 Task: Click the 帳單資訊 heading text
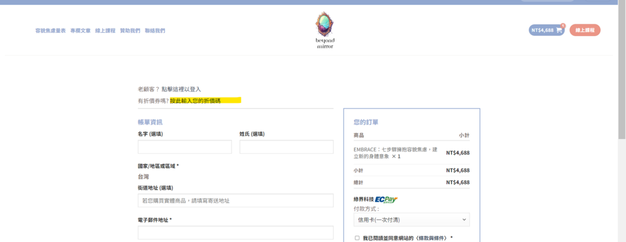click(150, 122)
